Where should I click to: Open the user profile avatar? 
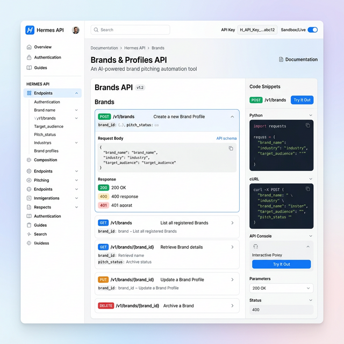[x=76, y=30]
